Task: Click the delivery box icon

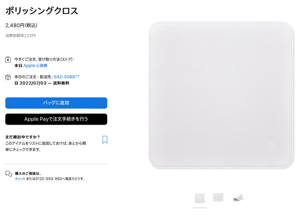Action: coord(8,77)
